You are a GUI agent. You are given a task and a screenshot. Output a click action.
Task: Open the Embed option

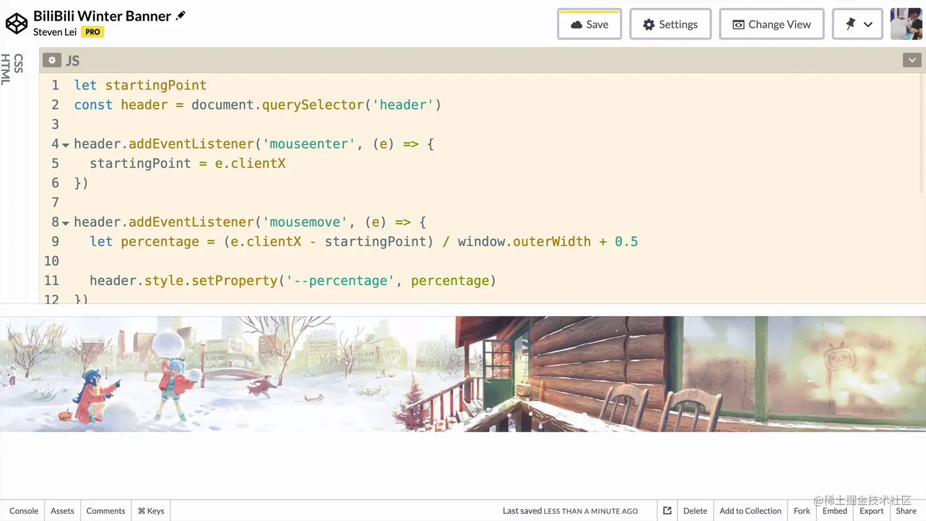[x=835, y=511]
